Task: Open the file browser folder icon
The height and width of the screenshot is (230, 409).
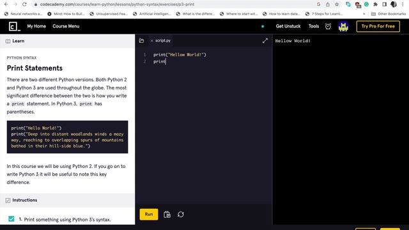Action: (141, 41)
